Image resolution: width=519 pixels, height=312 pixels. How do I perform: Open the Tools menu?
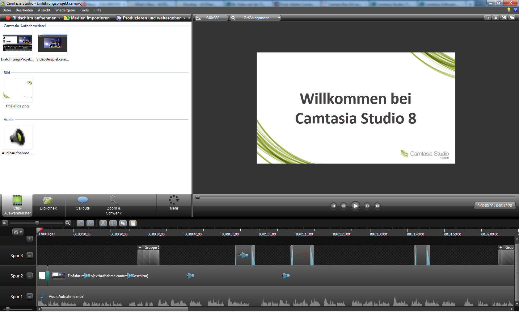click(x=84, y=10)
